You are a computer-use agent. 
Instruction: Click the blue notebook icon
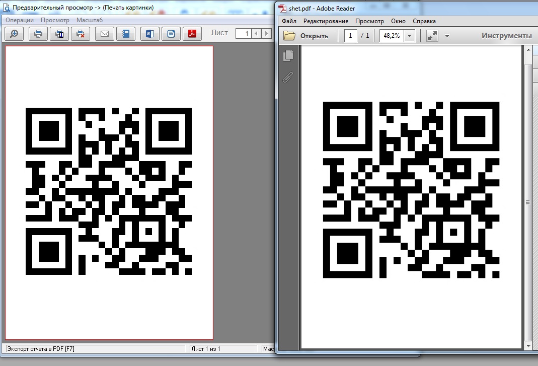126,34
